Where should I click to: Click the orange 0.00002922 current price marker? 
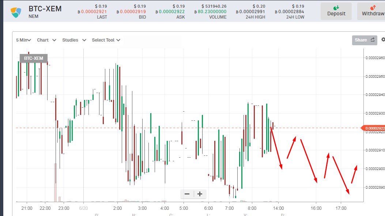(373, 128)
